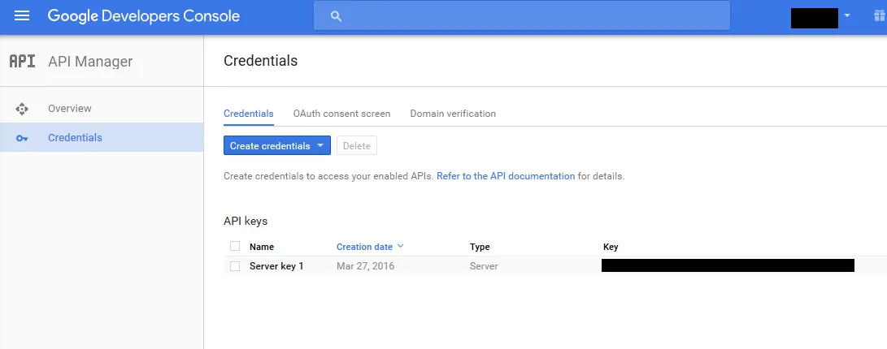This screenshot has height=349, width=887.
Task: Open Refer to the API documentation link
Action: 506,176
